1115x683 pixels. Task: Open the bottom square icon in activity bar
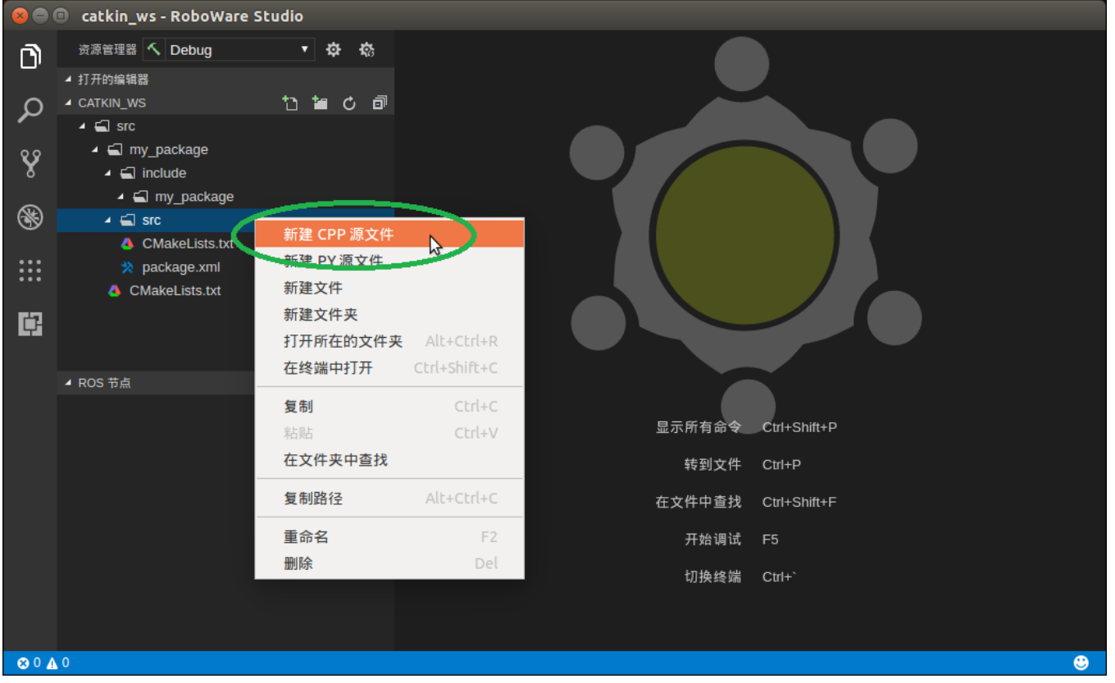pos(30,324)
